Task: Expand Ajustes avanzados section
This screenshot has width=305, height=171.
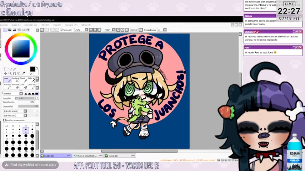Action: (x=4, y=120)
